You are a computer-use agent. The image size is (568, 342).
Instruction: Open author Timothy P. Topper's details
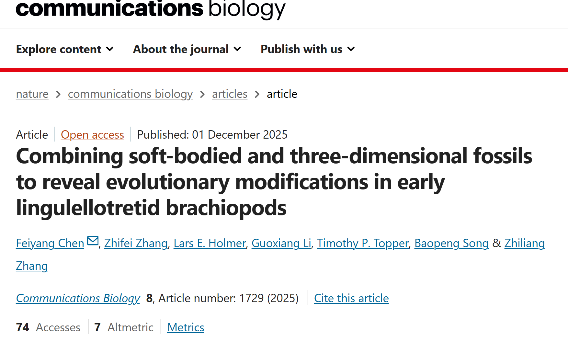[363, 243]
